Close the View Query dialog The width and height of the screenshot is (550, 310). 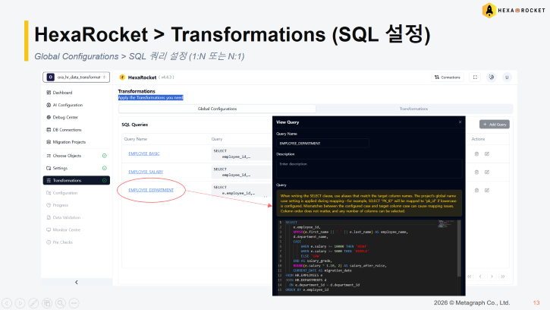(x=460, y=122)
